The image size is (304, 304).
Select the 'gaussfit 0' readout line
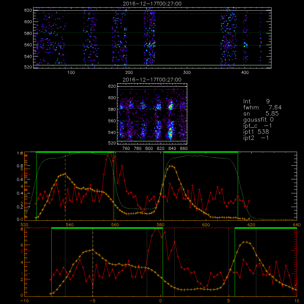258,119
